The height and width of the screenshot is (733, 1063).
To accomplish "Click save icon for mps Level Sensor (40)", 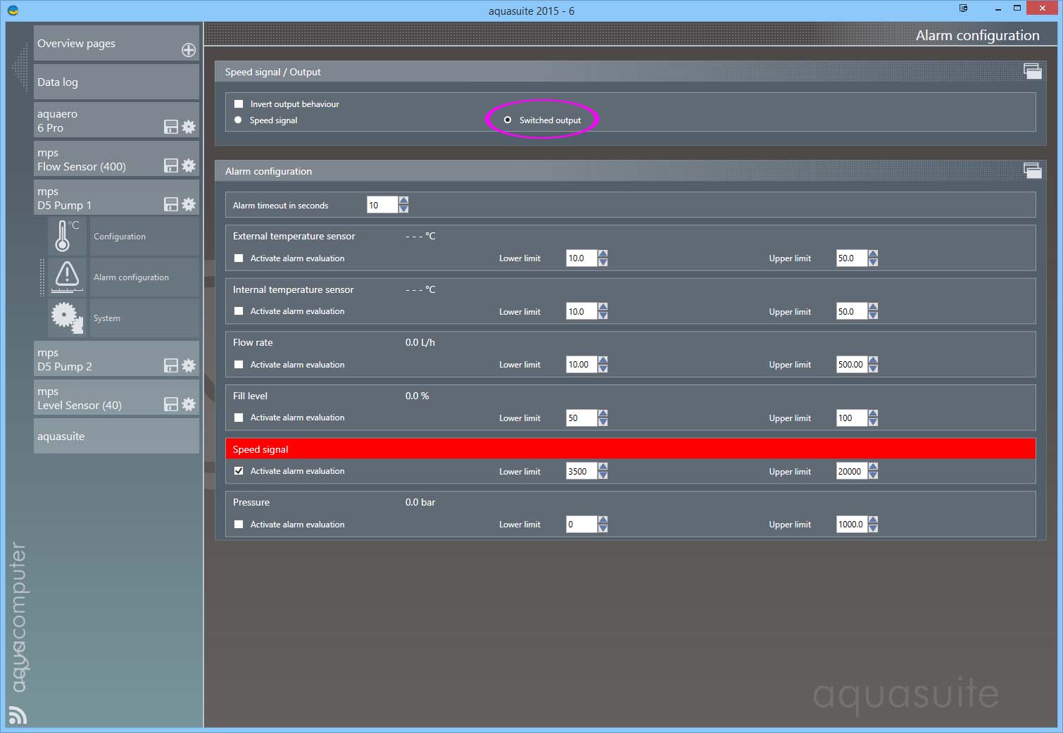I will 171,404.
